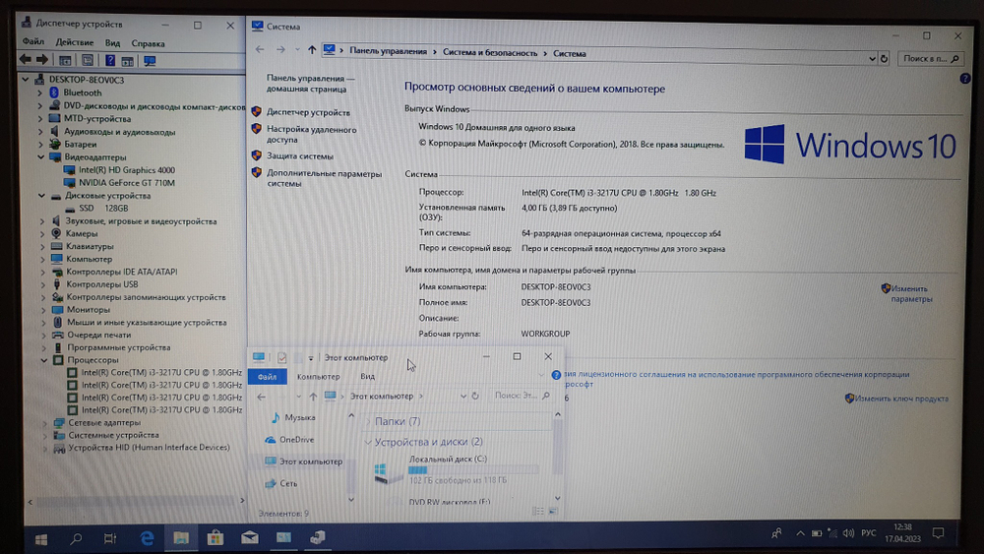Expand Папки (7) group

[368, 421]
